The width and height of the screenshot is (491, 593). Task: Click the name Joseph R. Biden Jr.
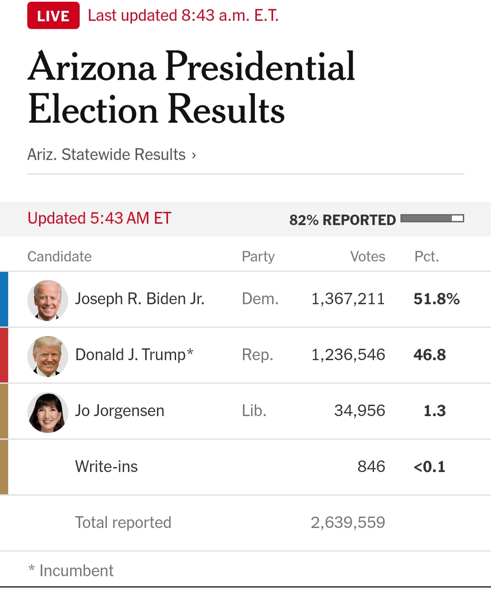(140, 299)
